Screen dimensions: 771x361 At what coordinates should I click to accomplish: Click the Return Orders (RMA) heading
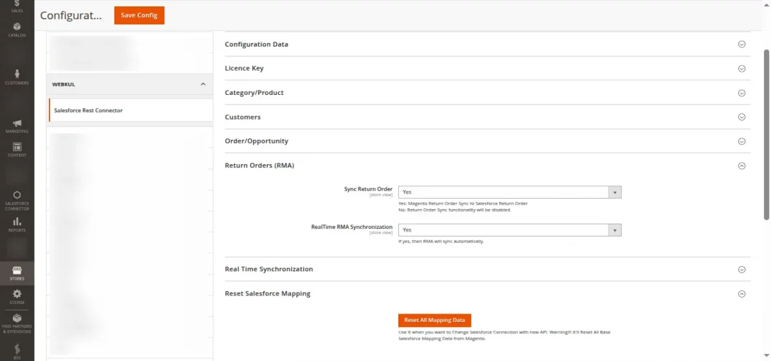pos(260,165)
